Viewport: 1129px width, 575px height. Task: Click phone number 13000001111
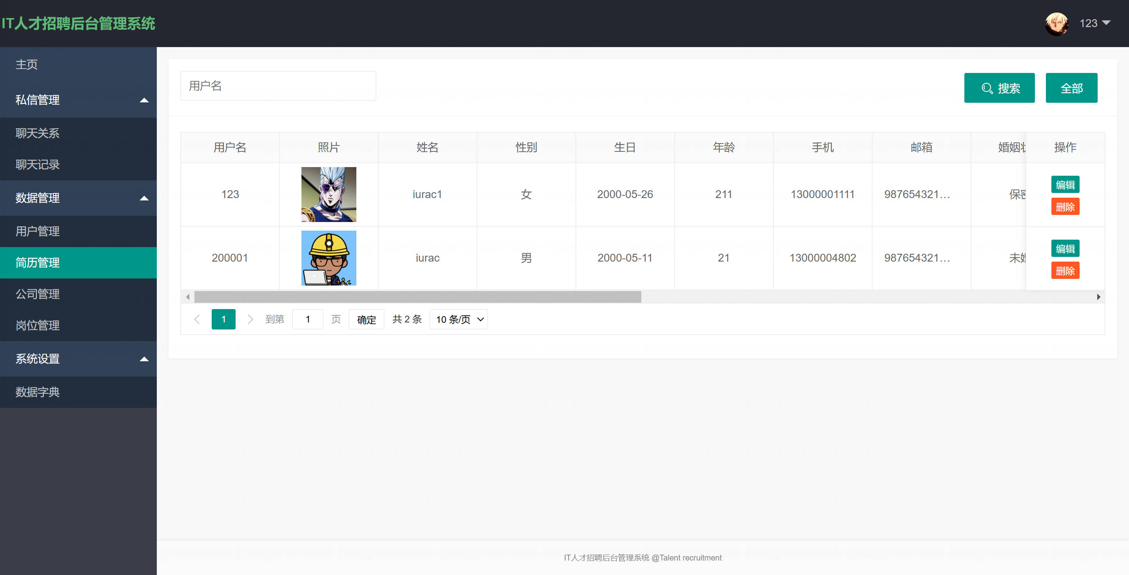(823, 194)
